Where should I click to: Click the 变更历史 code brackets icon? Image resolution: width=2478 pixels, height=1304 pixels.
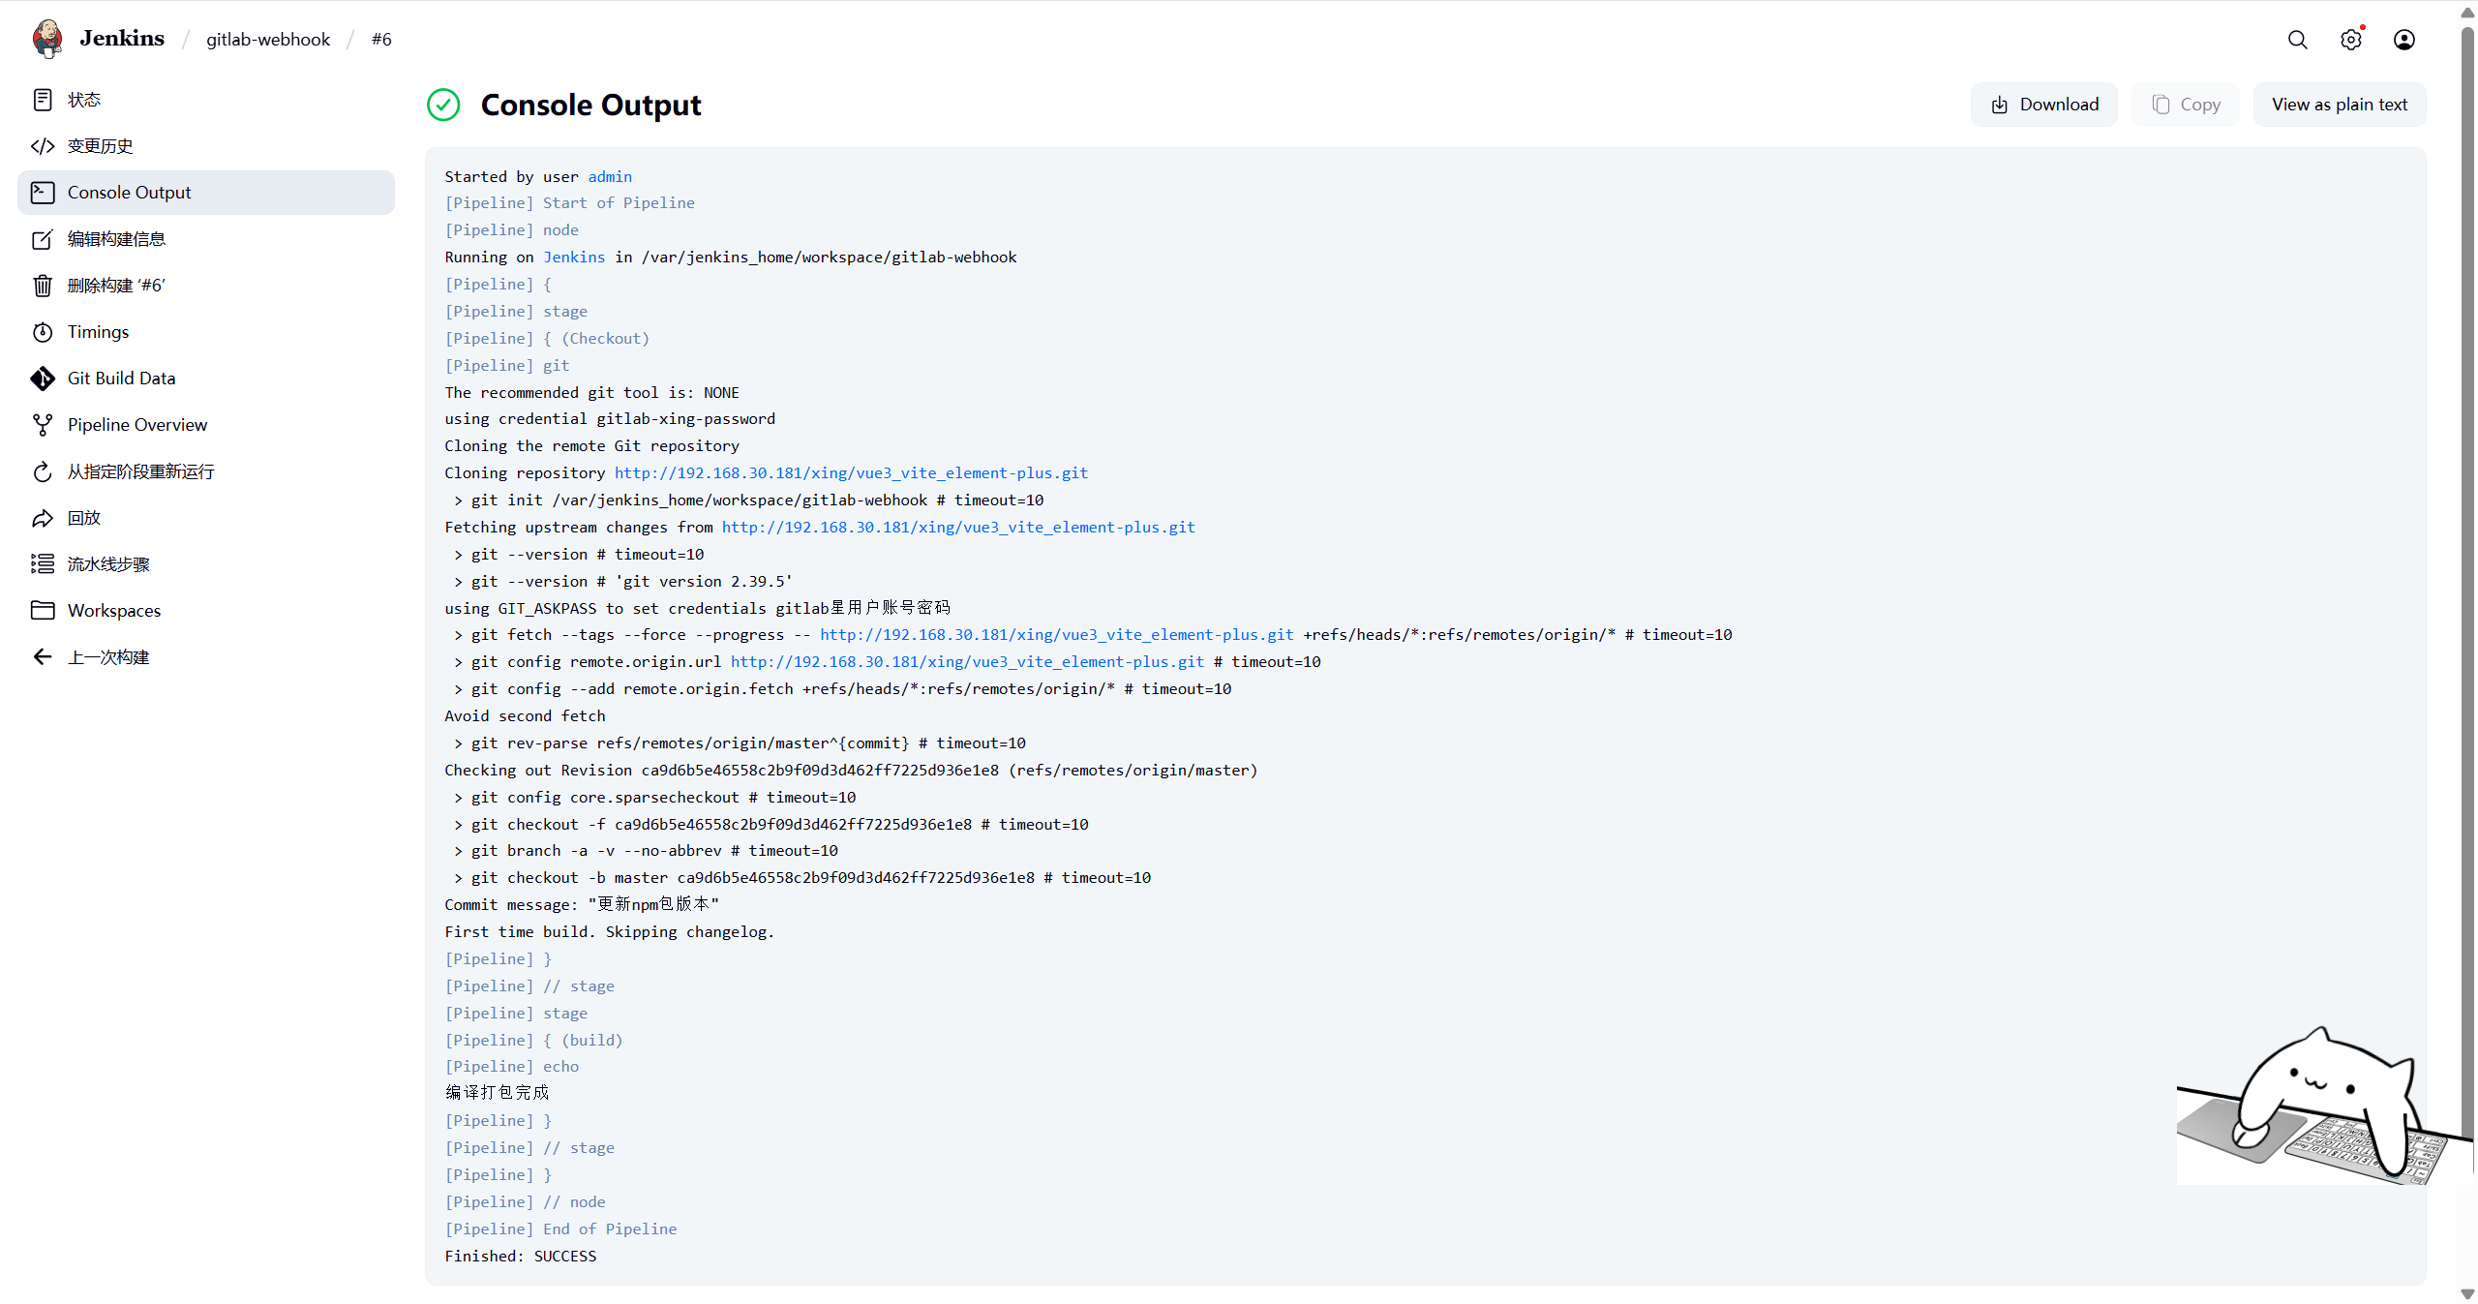pyautogui.click(x=43, y=146)
